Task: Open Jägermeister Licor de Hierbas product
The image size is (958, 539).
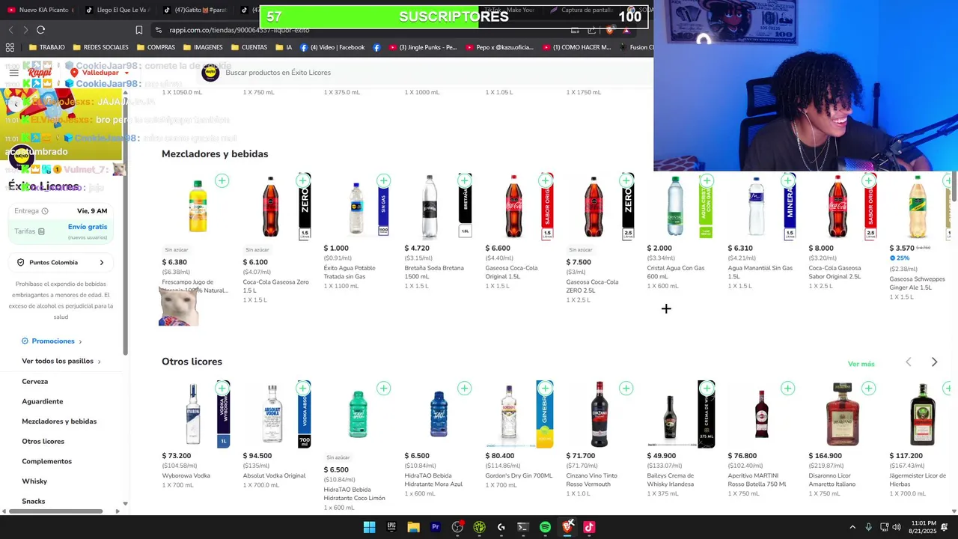Action: click(x=918, y=437)
